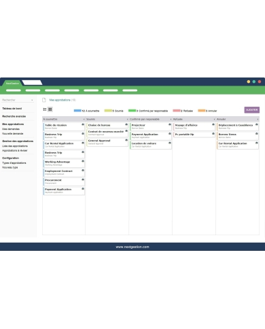The width and height of the screenshot is (265, 329).
Task: Click eye icon on Procurement card
Action: 83,179
